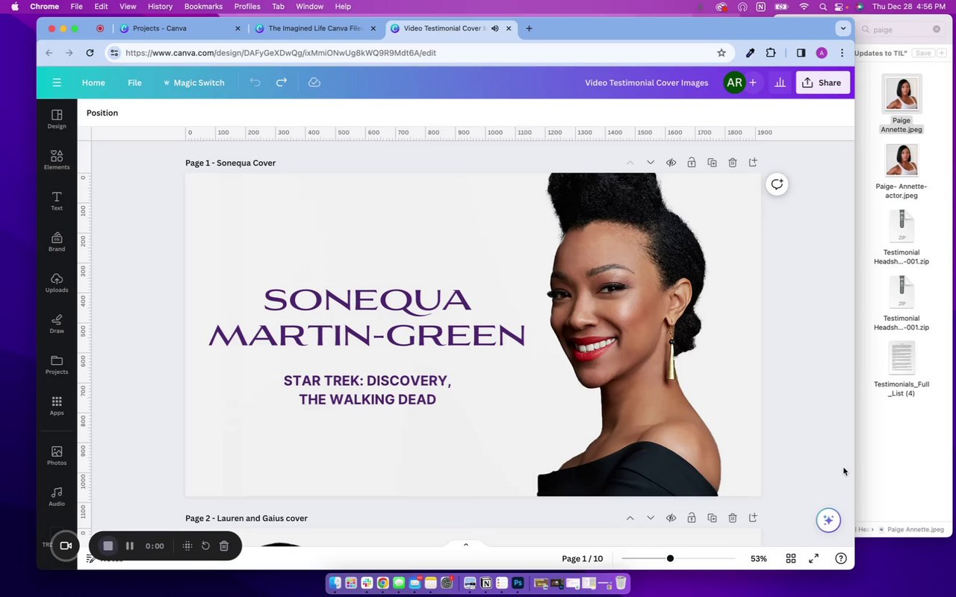The width and height of the screenshot is (956, 597).
Task: Open the History menu in menu bar
Action: click(x=160, y=6)
